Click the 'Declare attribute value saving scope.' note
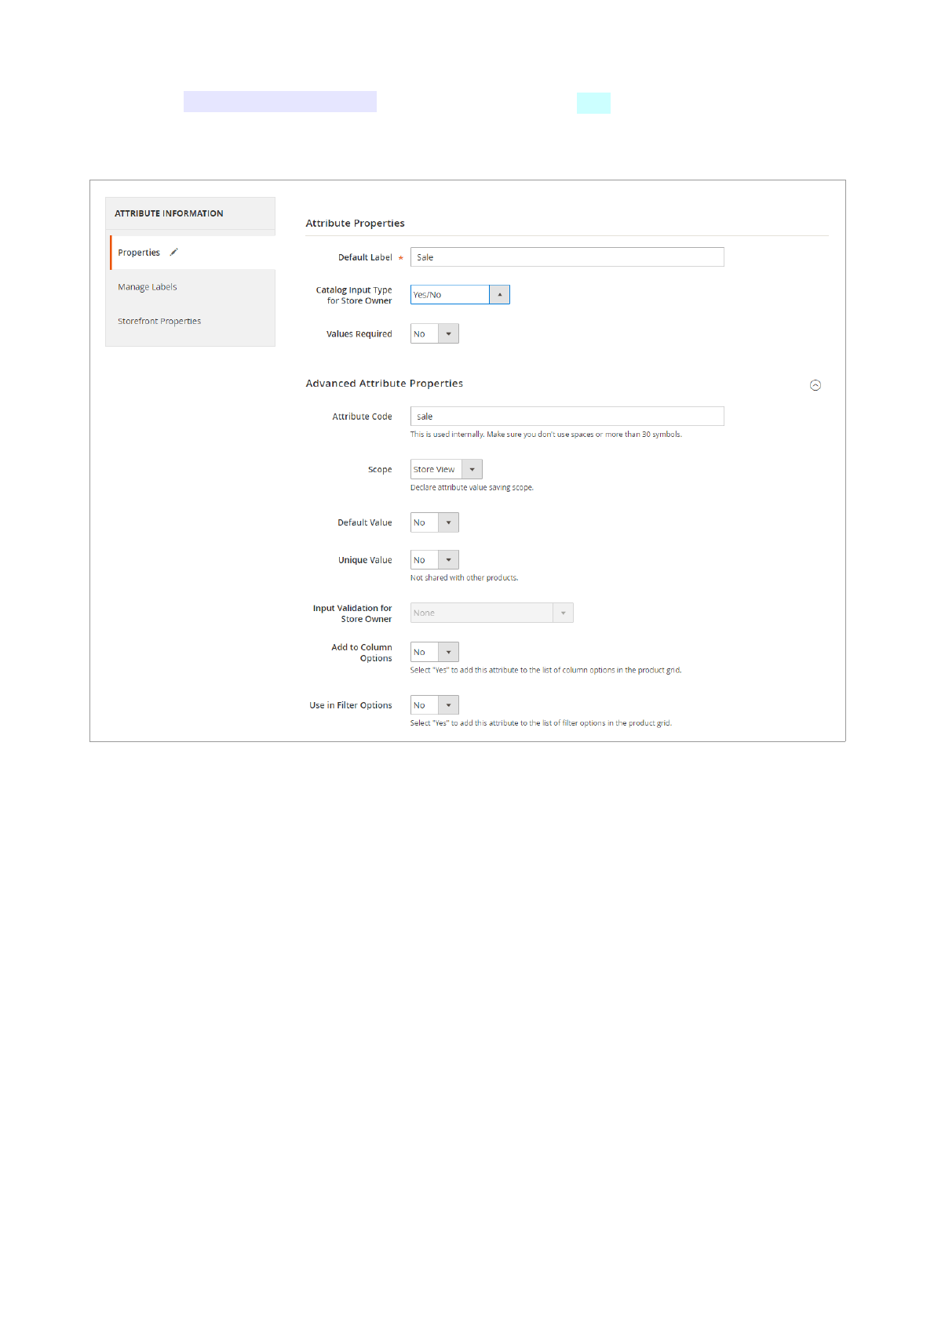This screenshot has height=1321, width=934. 472,488
